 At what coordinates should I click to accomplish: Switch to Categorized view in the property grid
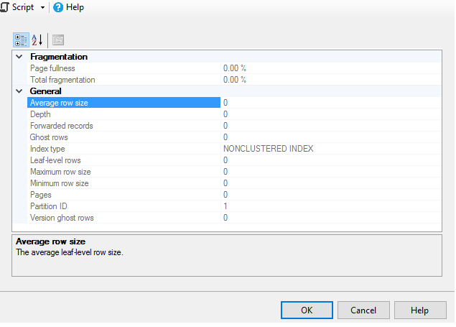click(x=21, y=40)
